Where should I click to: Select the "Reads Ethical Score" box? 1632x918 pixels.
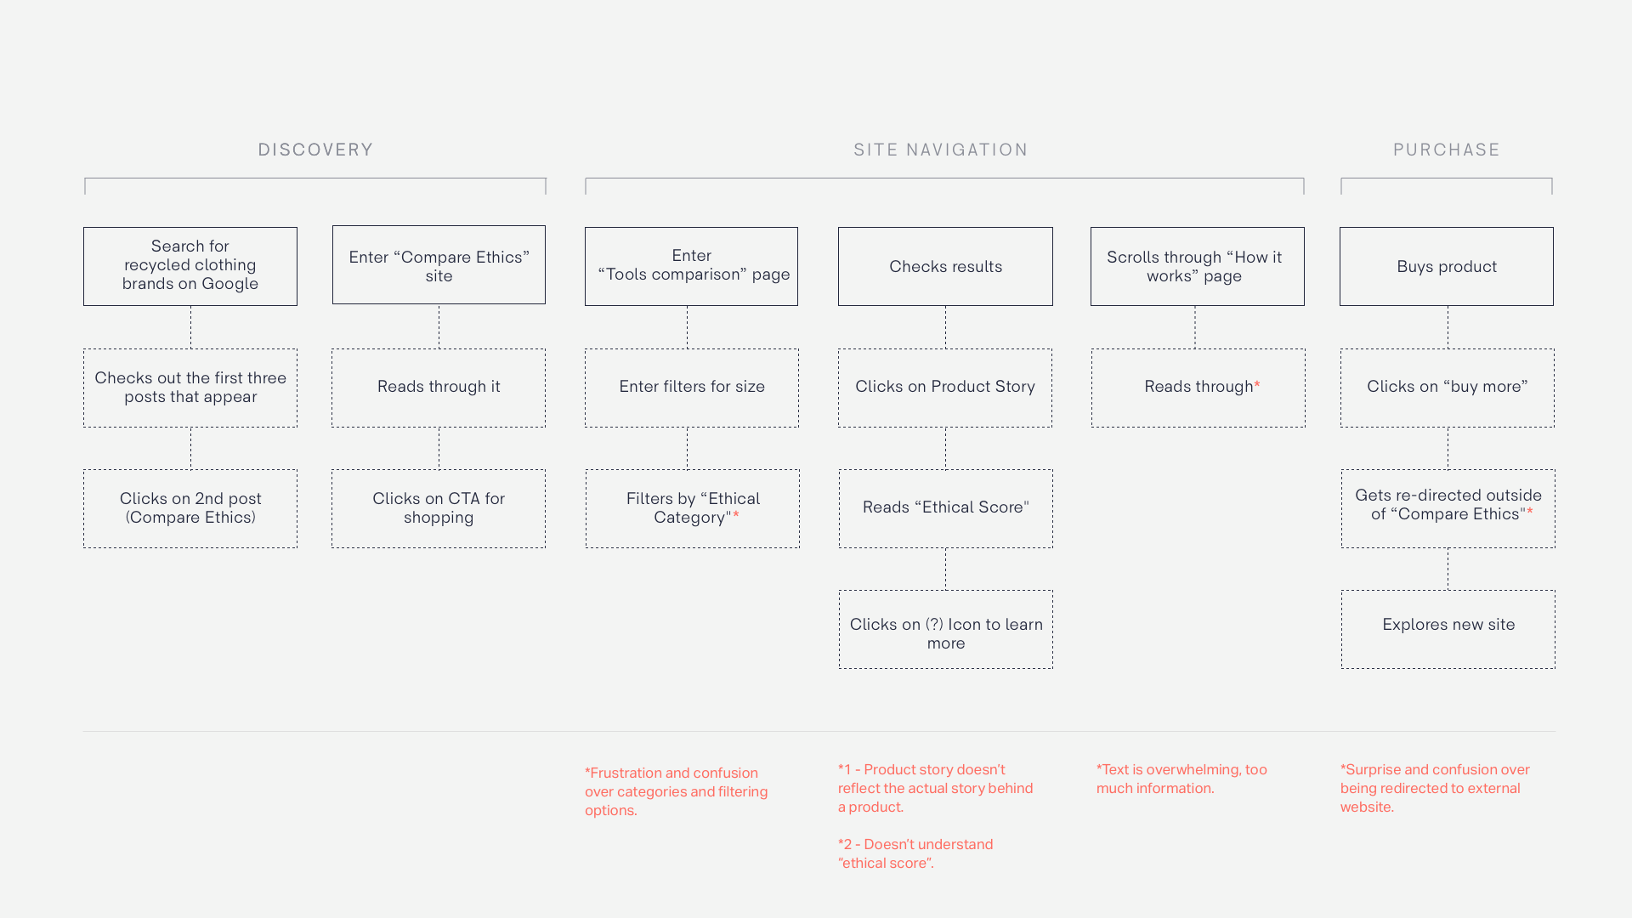(945, 508)
